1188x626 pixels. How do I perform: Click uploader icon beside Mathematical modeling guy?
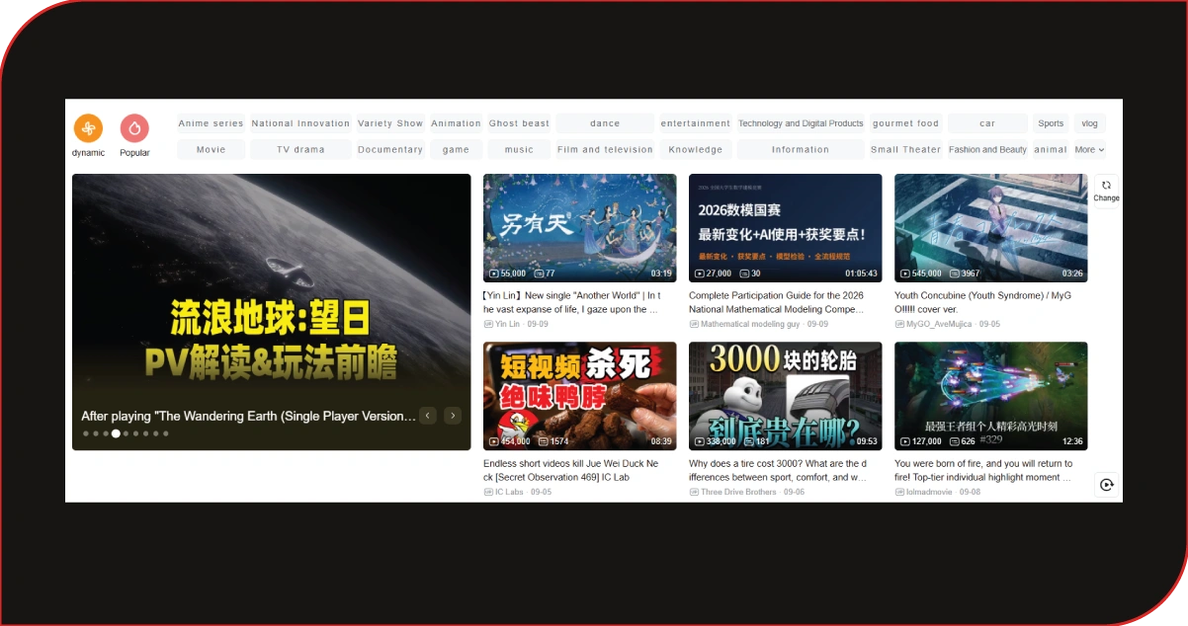[694, 324]
